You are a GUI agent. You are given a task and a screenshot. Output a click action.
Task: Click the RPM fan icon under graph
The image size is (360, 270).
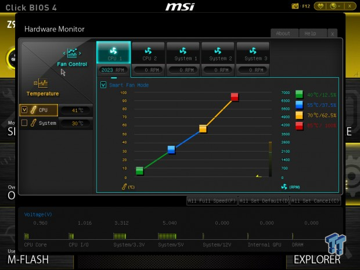click(285, 186)
